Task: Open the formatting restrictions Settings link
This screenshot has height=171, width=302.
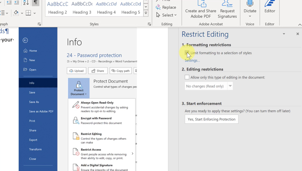Action: coord(192,60)
